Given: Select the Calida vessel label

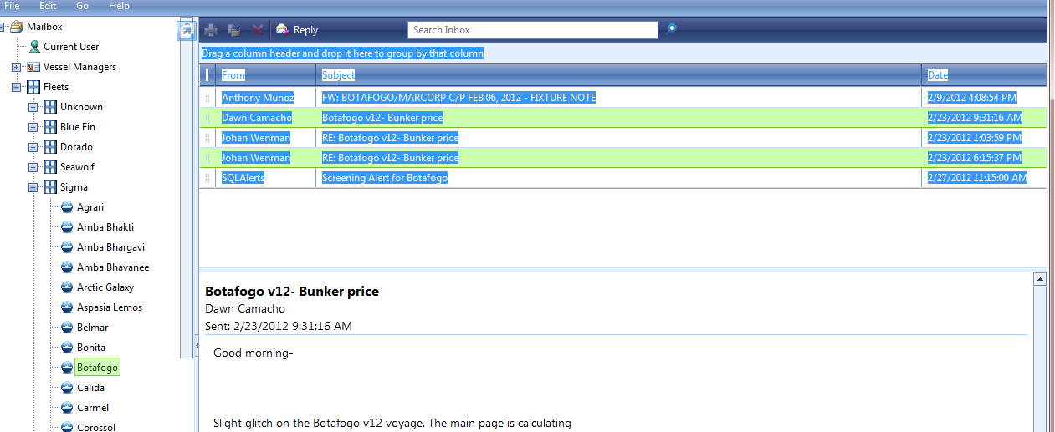Looking at the screenshot, I should coord(90,388).
